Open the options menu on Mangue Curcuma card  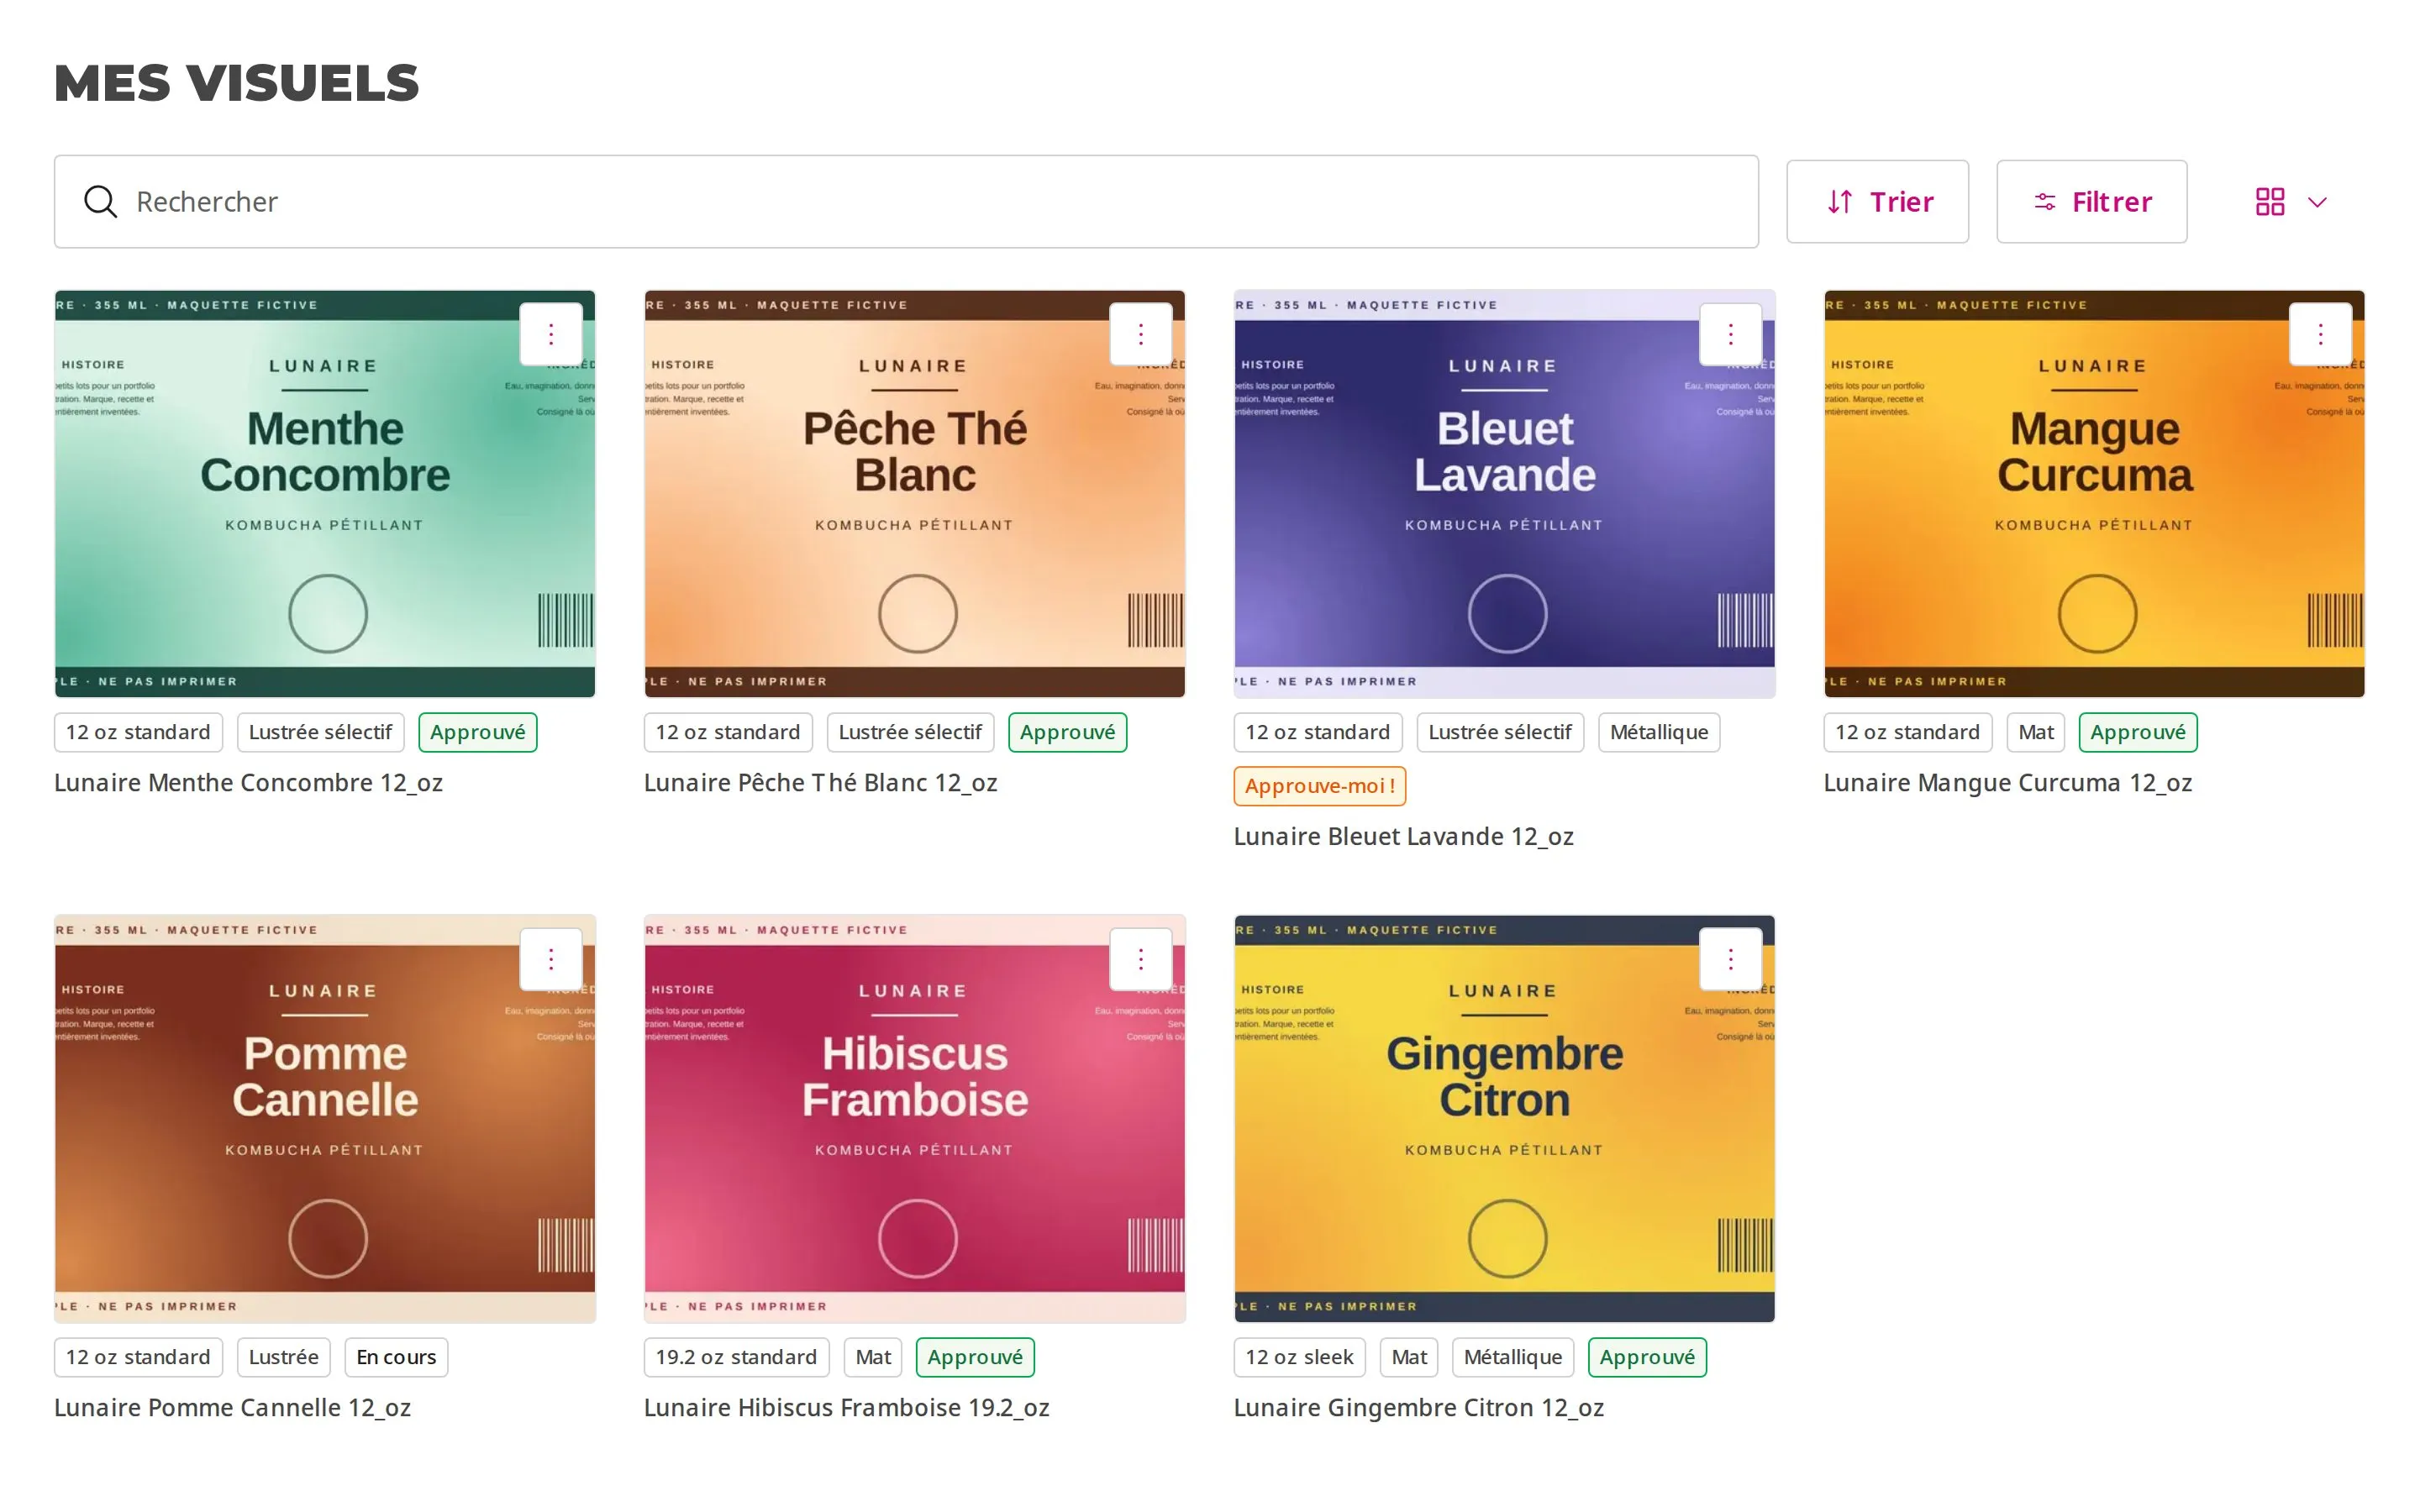click(2321, 334)
